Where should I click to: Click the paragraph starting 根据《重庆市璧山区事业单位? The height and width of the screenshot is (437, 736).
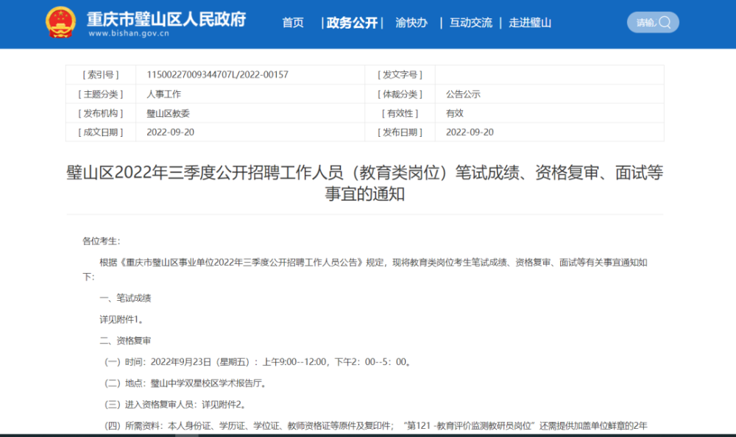coord(365,269)
